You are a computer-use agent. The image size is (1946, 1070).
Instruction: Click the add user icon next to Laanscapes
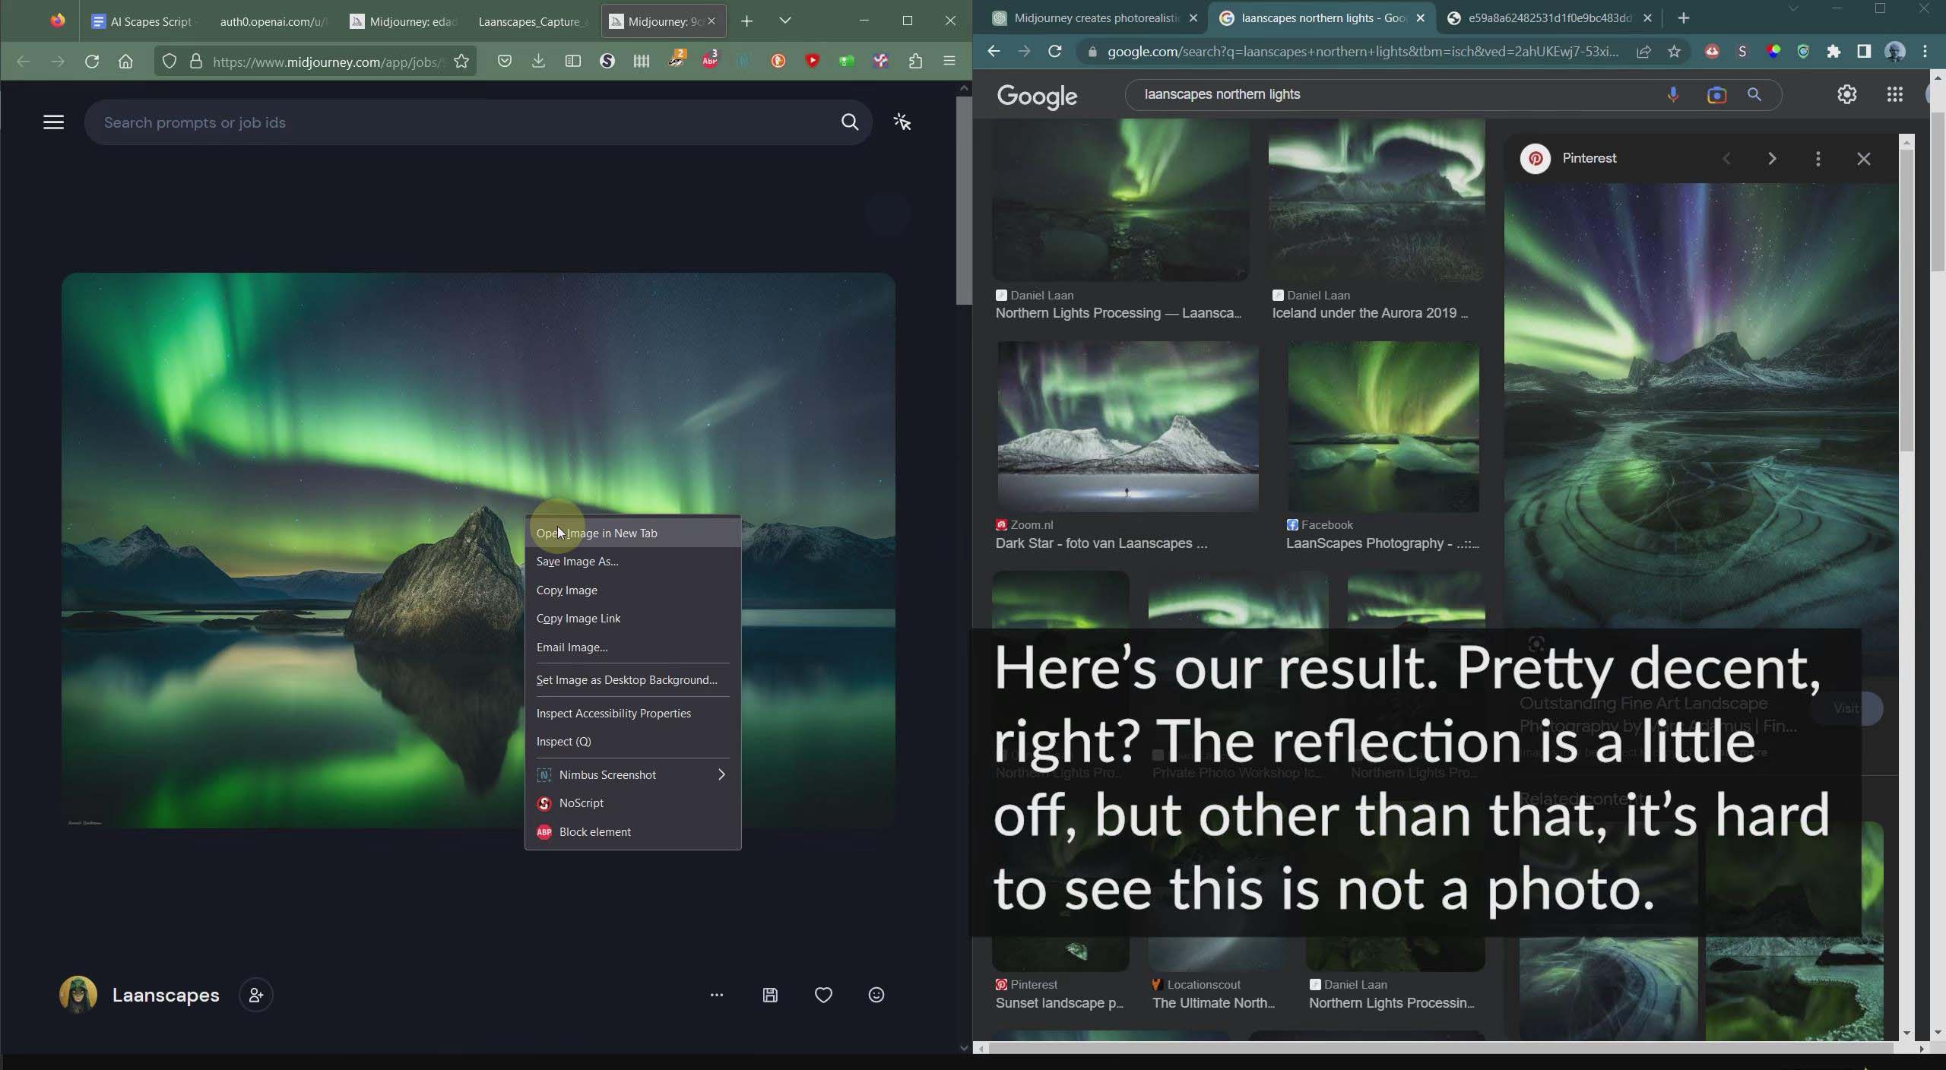point(253,995)
